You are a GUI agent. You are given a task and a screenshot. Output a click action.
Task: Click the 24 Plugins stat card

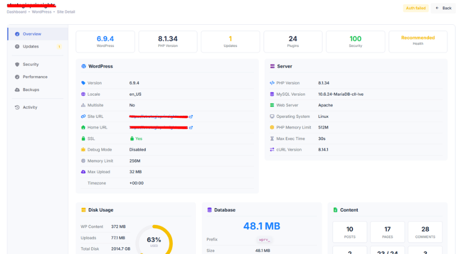tap(293, 42)
